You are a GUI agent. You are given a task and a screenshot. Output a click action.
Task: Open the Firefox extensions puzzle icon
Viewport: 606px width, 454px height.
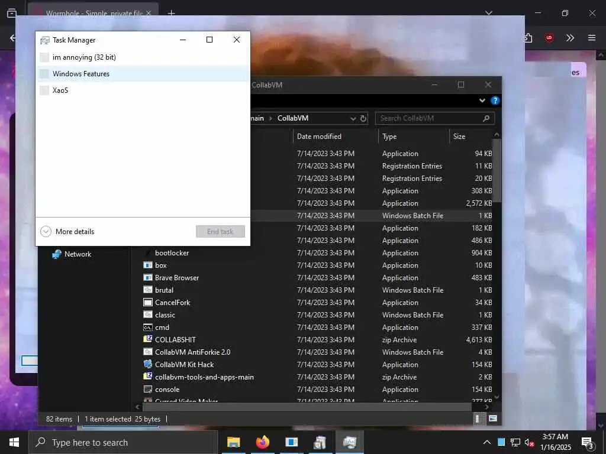pos(528,38)
